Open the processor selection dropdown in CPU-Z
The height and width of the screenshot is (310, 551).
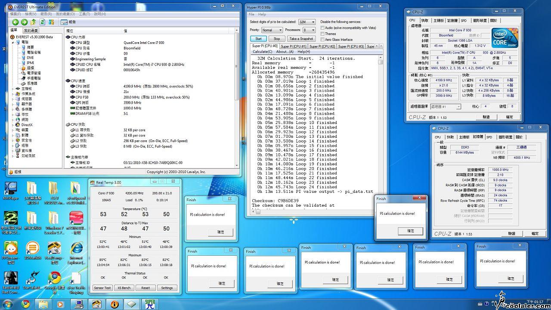pos(446,106)
